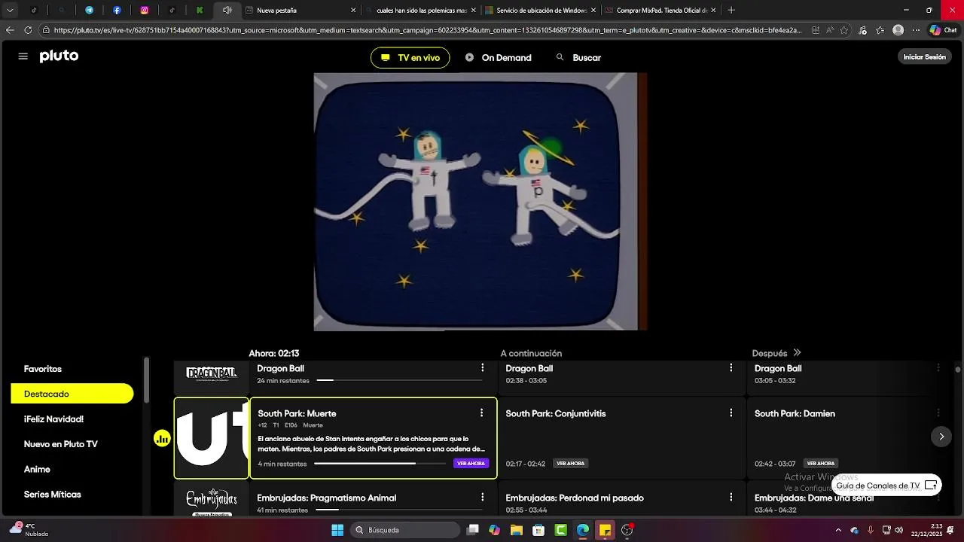Open the Pluto hamburger menu
Viewport: 964px width, 542px height.
(x=23, y=56)
